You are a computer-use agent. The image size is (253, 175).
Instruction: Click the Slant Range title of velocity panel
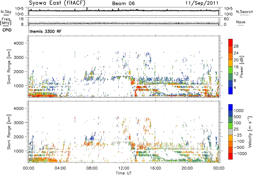pos(9,132)
